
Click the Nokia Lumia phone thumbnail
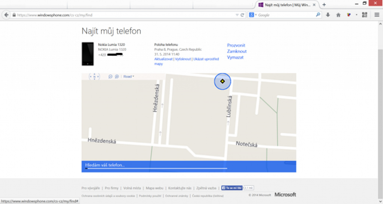(x=88, y=54)
